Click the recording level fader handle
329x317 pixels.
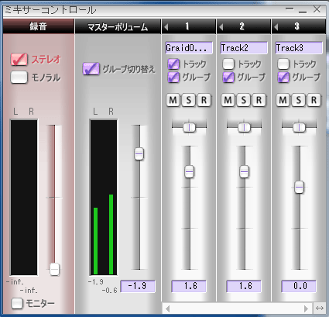tap(54, 269)
